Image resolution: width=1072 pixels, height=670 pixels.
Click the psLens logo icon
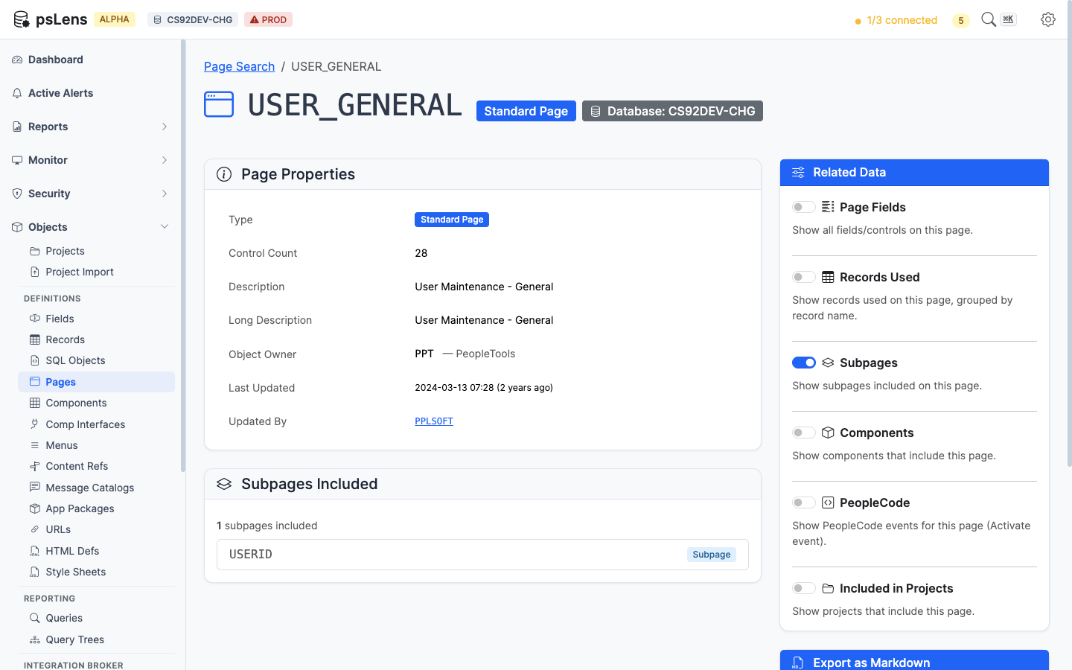[x=22, y=19]
